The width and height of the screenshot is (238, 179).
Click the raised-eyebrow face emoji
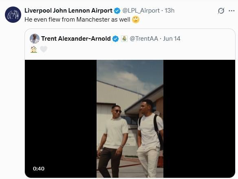[x=136, y=20]
